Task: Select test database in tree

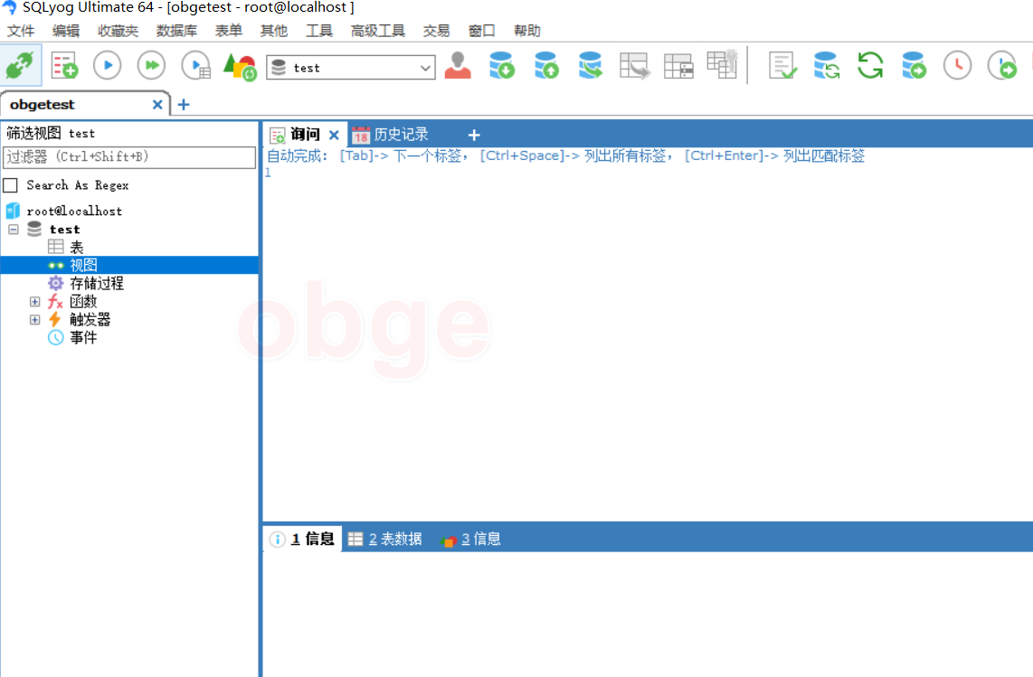Action: pos(64,230)
